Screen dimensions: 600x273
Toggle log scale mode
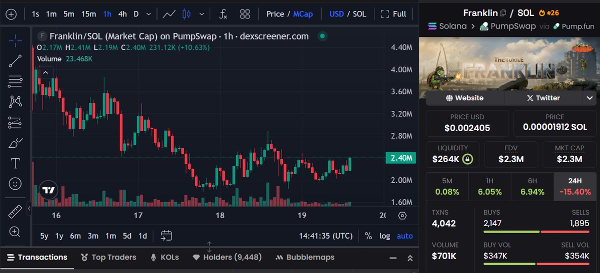click(x=384, y=236)
